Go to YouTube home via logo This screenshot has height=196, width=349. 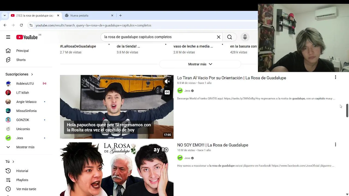click(27, 37)
